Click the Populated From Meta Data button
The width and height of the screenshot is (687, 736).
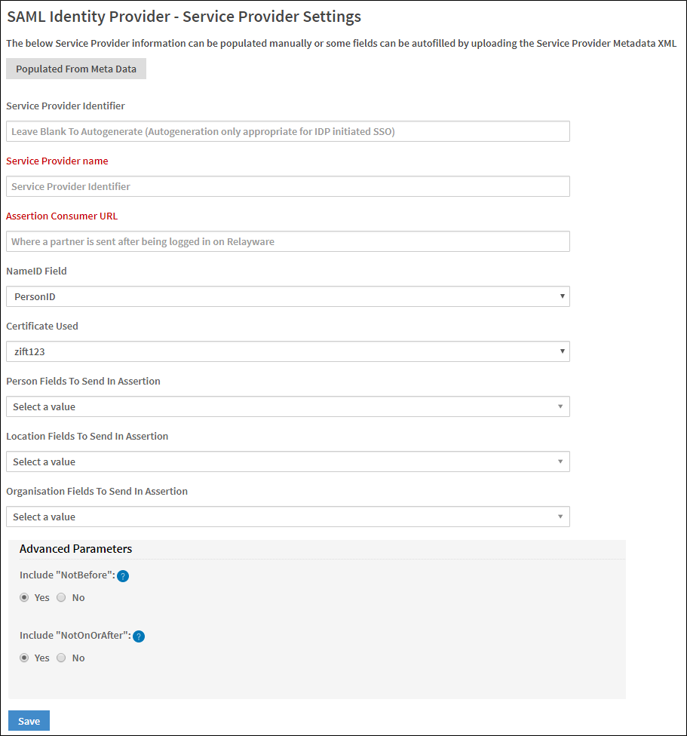coord(75,69)
